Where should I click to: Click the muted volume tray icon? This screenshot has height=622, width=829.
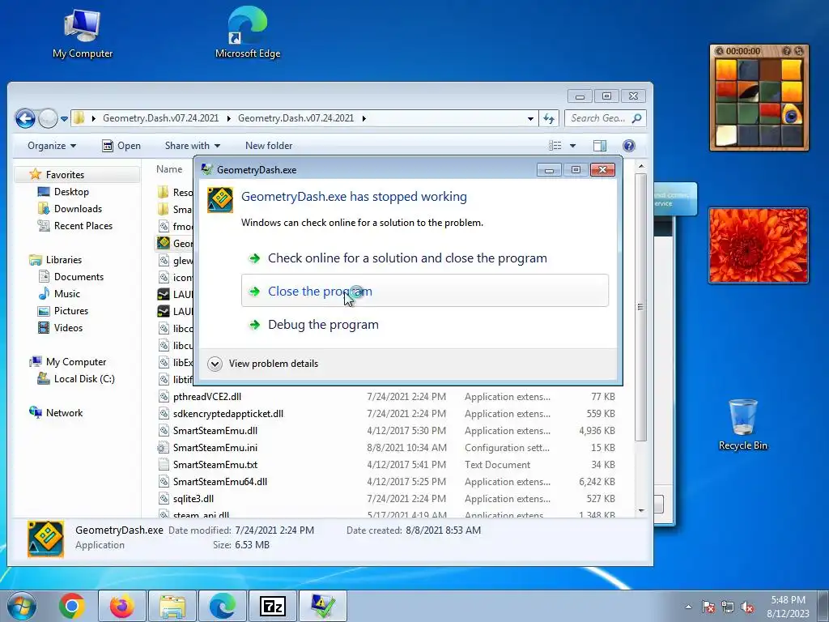tap(747, 607)
